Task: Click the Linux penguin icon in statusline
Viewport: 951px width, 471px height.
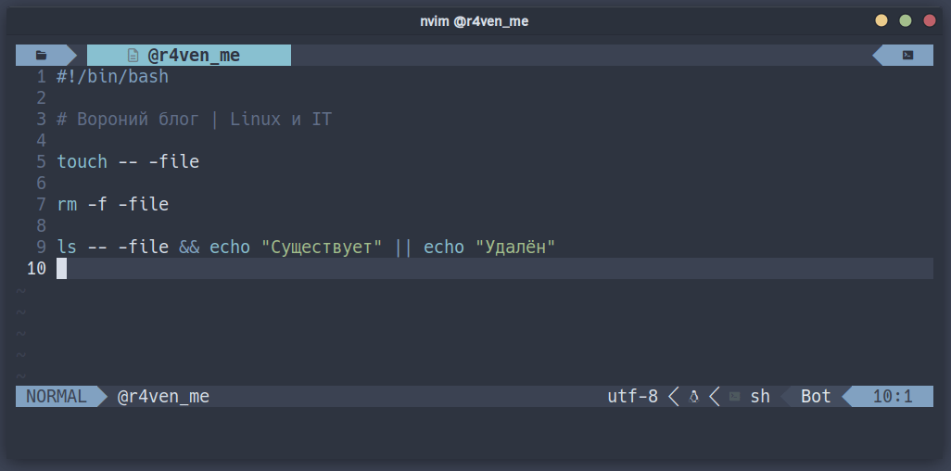Action: (694, 397)
